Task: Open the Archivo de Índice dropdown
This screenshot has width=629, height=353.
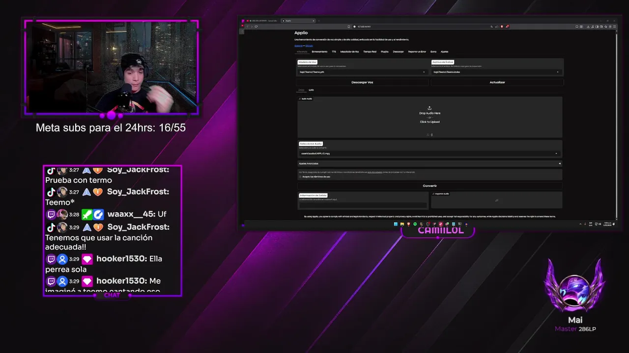Action: [496, 72]
